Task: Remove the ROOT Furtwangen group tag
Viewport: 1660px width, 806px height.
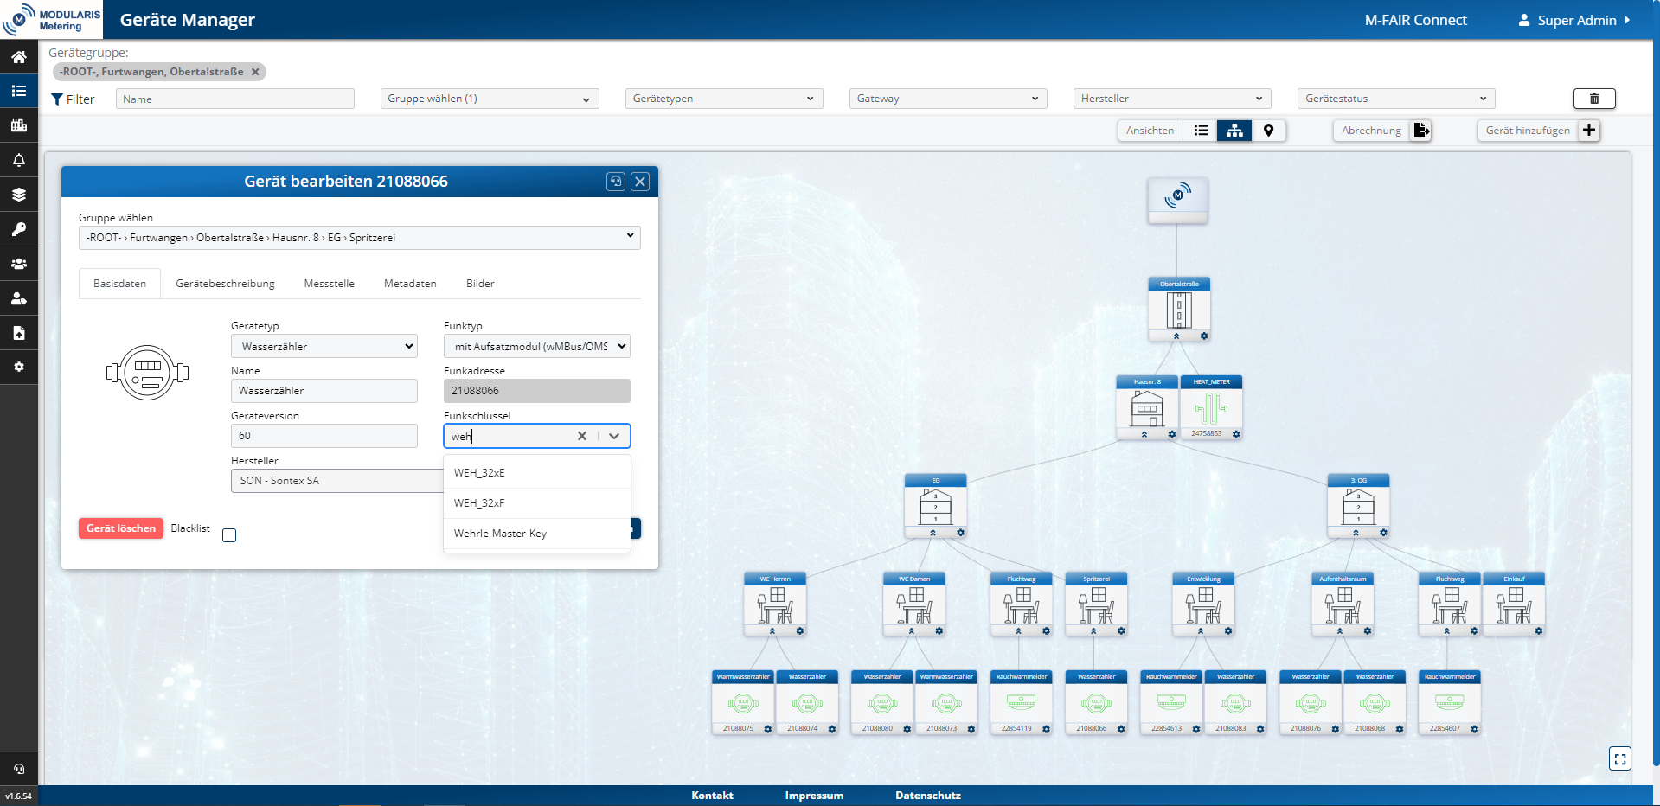Action: click(255, 72)
